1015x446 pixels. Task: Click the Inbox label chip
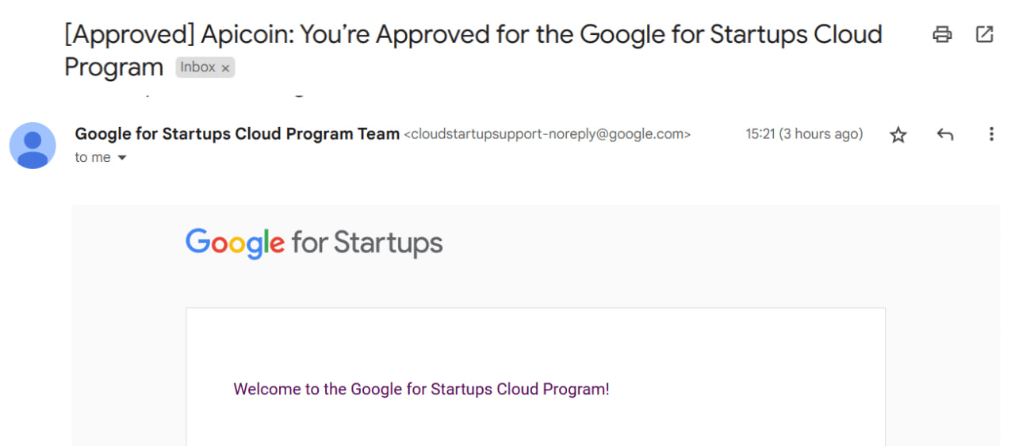(197, 67)
